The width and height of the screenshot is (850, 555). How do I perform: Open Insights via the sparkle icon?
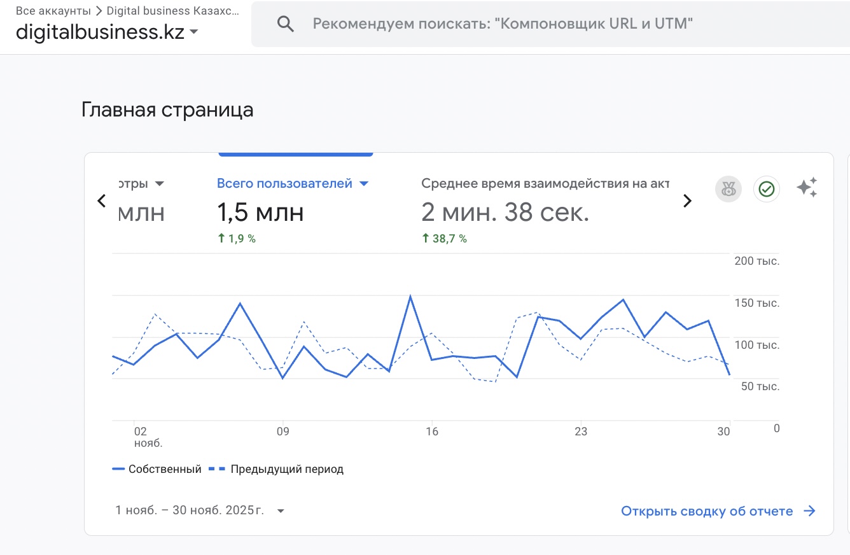tap(807, 188)
